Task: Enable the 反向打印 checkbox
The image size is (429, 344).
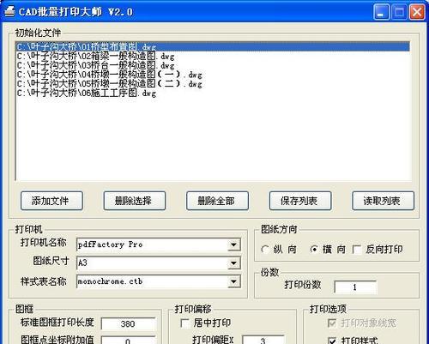Action: tap(356, 250)
